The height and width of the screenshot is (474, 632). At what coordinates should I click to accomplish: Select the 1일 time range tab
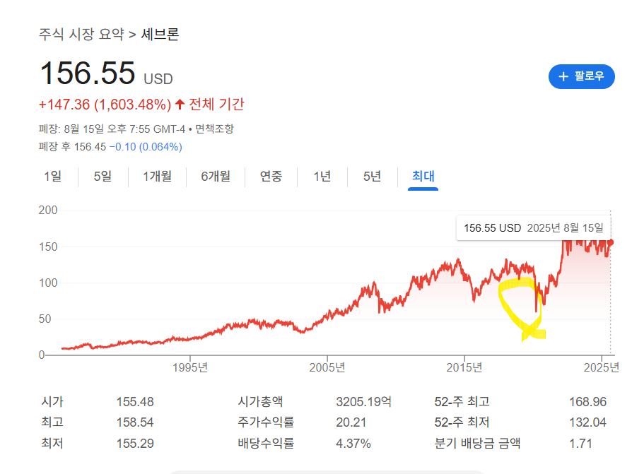click(x=53, y=177)
